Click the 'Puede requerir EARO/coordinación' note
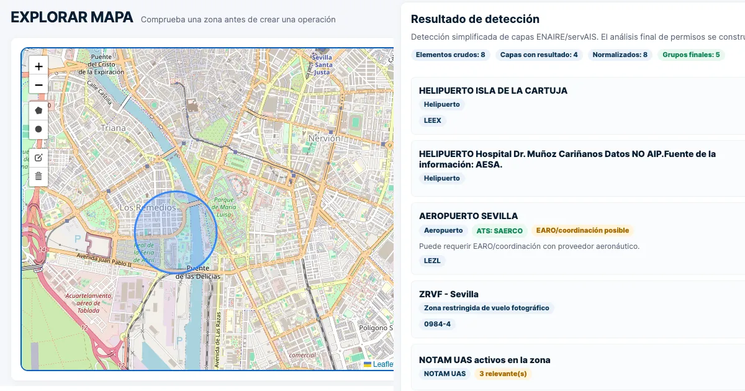745x391 pixels. 529,246
